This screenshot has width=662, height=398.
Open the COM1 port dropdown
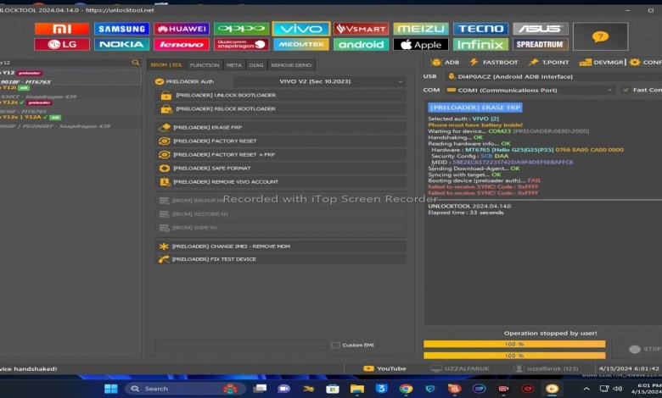coord(530,90)
